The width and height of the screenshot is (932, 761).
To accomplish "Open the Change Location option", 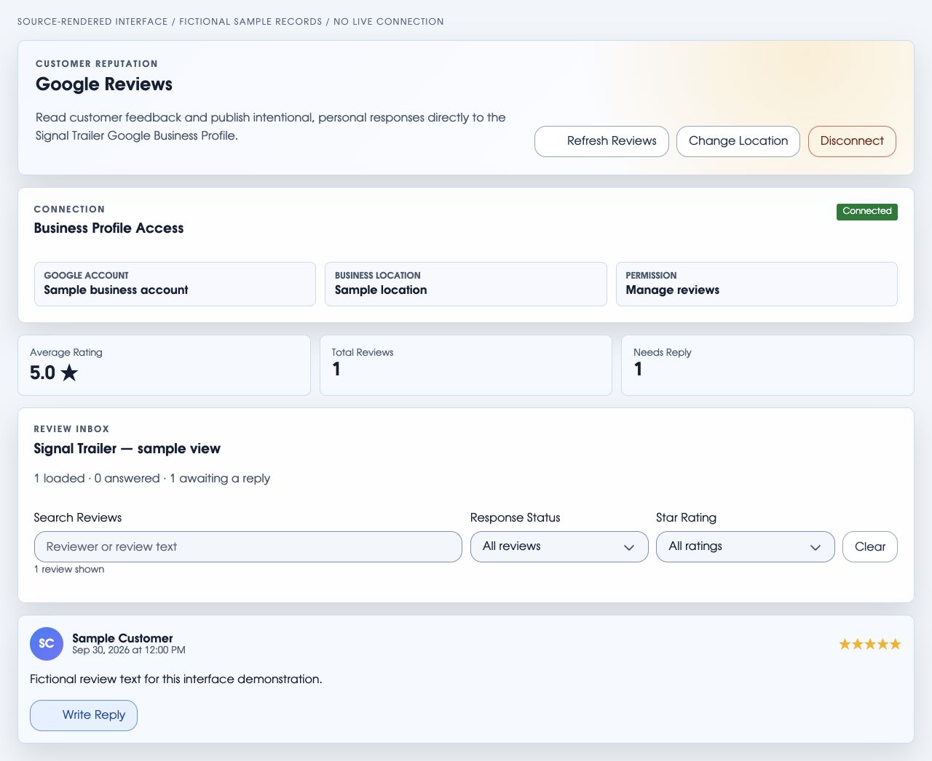I will [738, 141].
